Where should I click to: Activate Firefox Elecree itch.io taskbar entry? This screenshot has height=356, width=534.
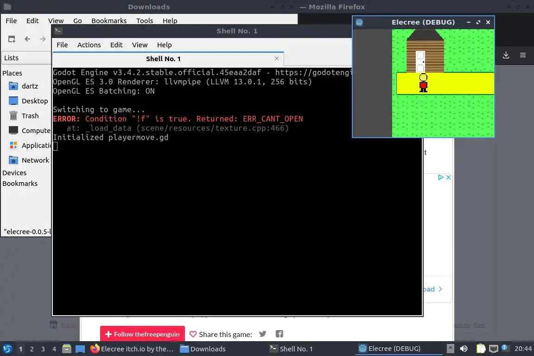(132, 349)
